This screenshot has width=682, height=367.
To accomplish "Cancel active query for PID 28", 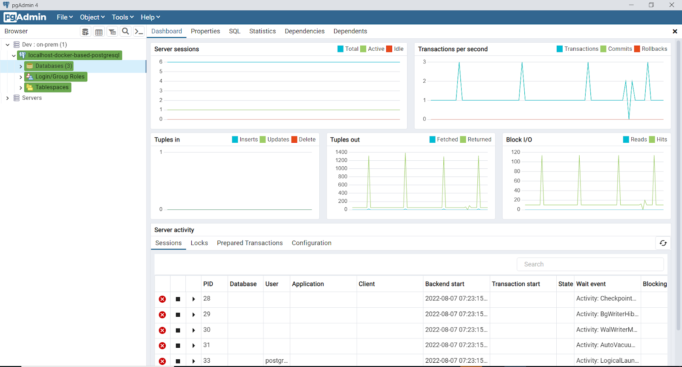I will pos(178,299).
